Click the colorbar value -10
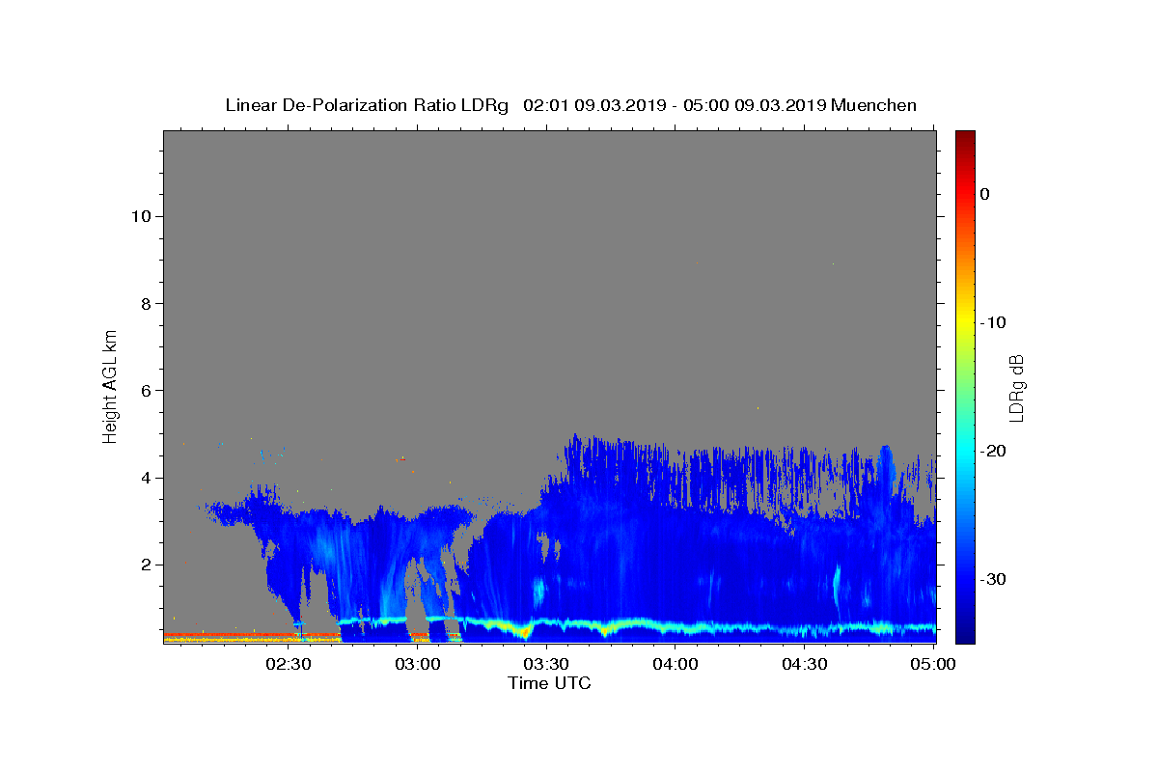1158x772 pixels. click(x=993, y=322)
